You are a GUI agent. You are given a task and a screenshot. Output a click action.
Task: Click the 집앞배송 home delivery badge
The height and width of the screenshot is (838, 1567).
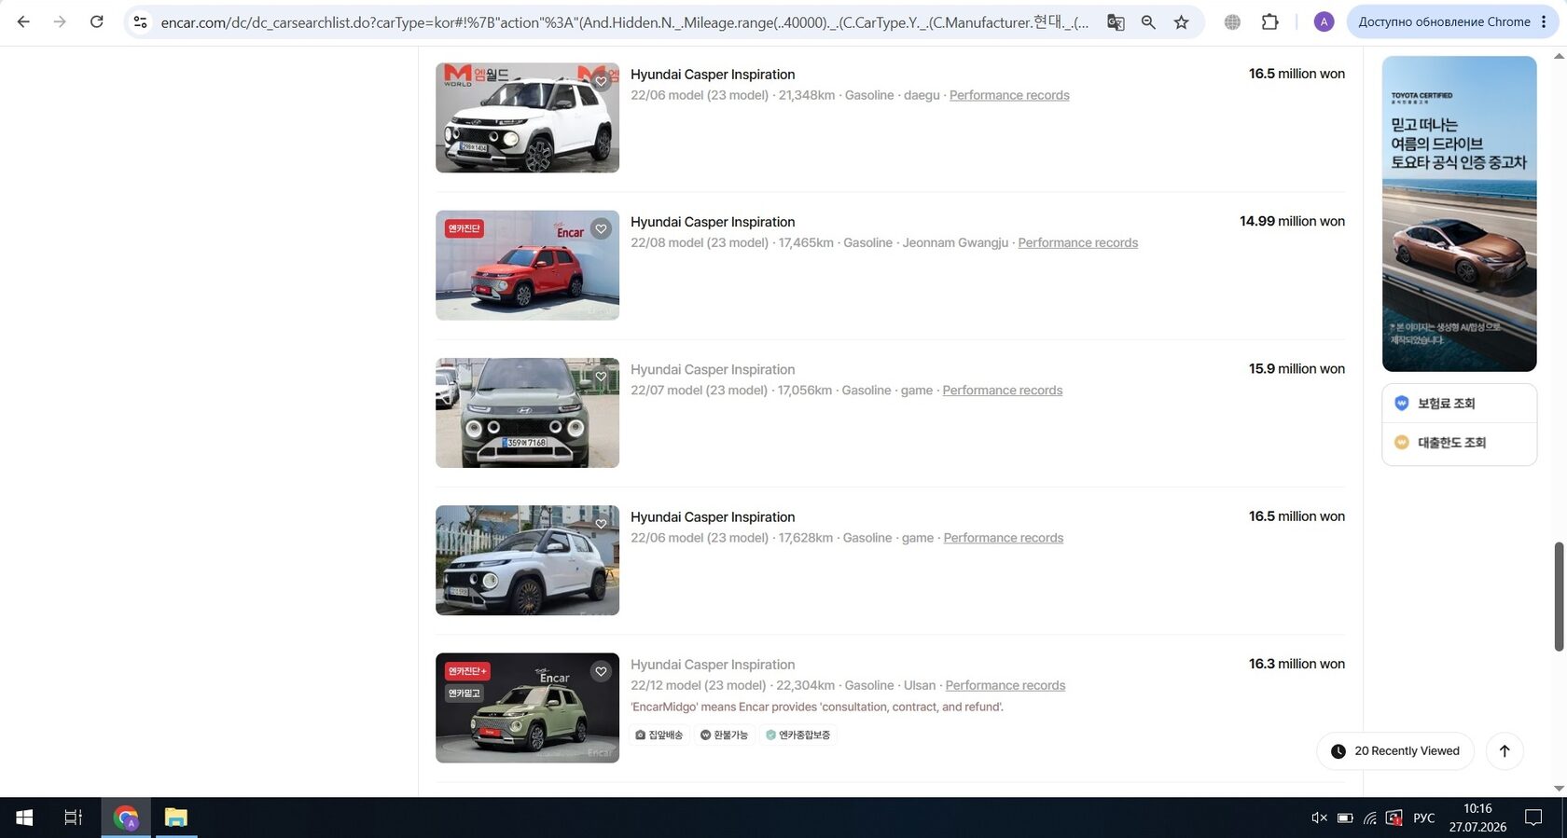pyautogui.click(x=659, y=735)
